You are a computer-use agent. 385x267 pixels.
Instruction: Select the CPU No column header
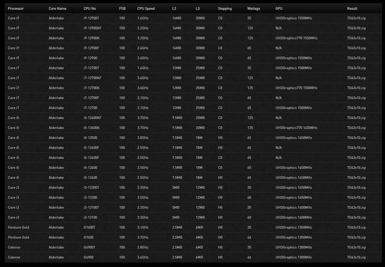coord(90,8)
